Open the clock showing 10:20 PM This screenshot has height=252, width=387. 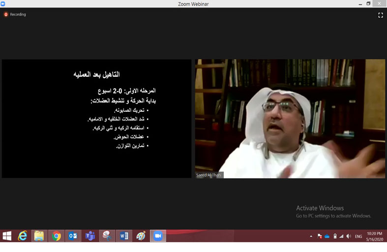375,236
